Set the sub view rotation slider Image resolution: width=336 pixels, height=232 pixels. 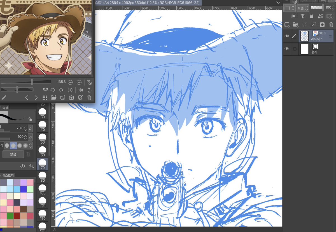(17, 89)
